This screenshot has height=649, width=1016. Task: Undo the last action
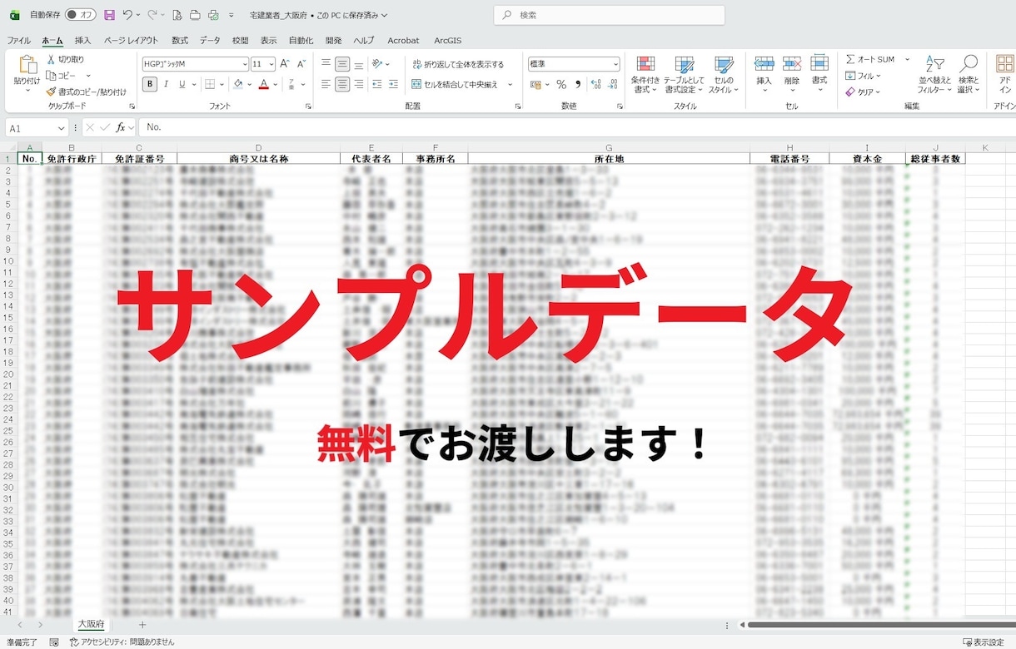pos(127,15)
